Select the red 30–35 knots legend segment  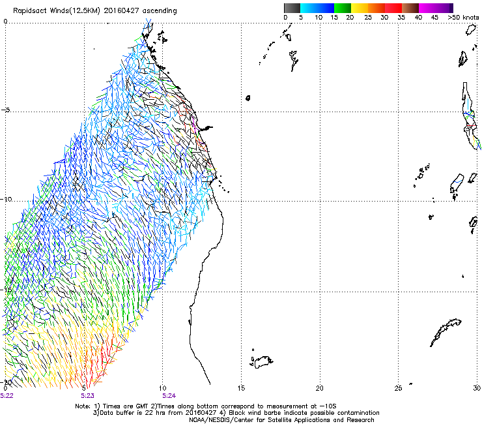(393, 8)
